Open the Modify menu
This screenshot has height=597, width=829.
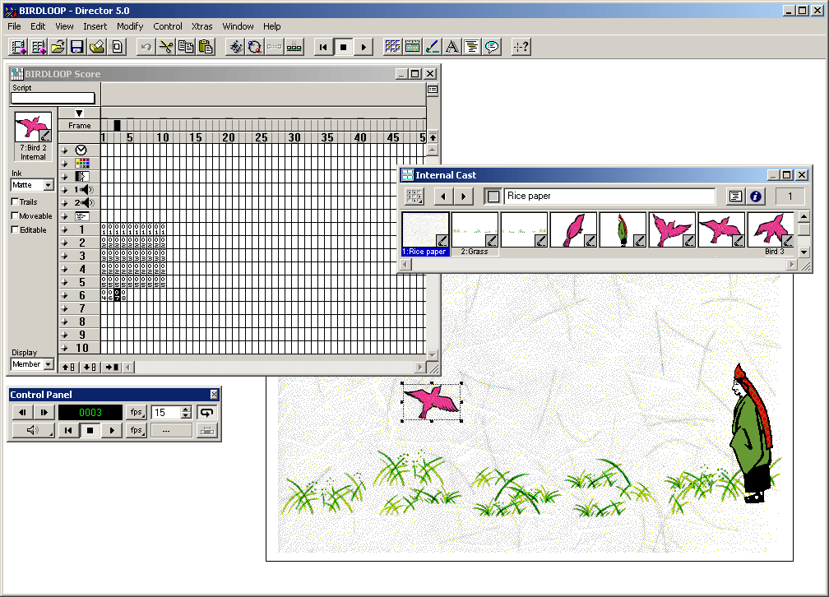click(x=130, y=26)
